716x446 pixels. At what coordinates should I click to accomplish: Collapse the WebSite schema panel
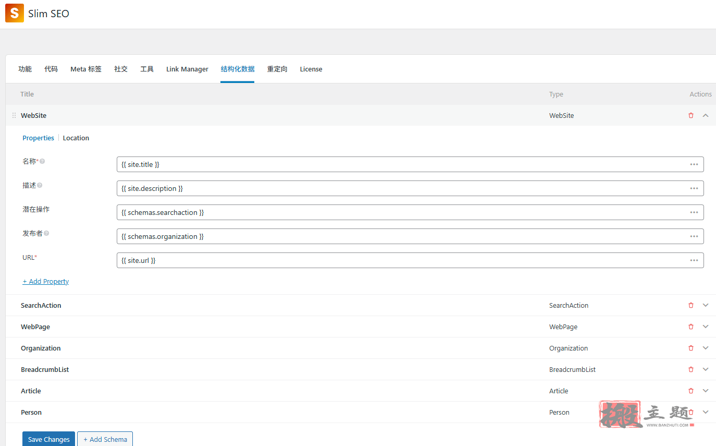coord(706,115)
